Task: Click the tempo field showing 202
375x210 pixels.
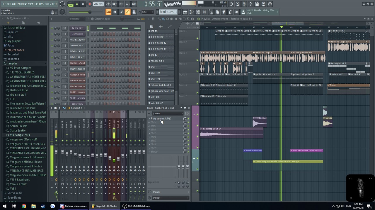Action: pos(98,4)
